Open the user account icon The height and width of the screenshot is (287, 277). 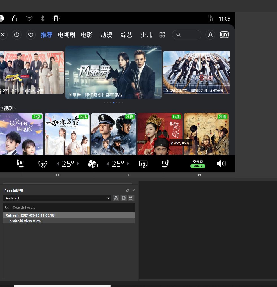(210, 34)
